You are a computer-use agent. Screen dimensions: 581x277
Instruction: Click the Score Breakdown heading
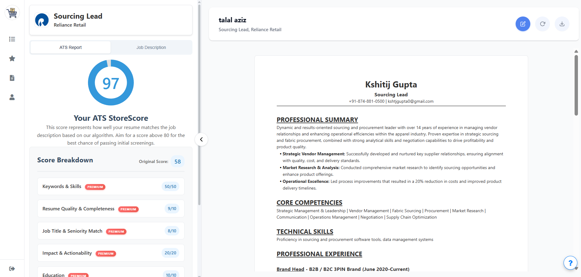coord(65,160)
